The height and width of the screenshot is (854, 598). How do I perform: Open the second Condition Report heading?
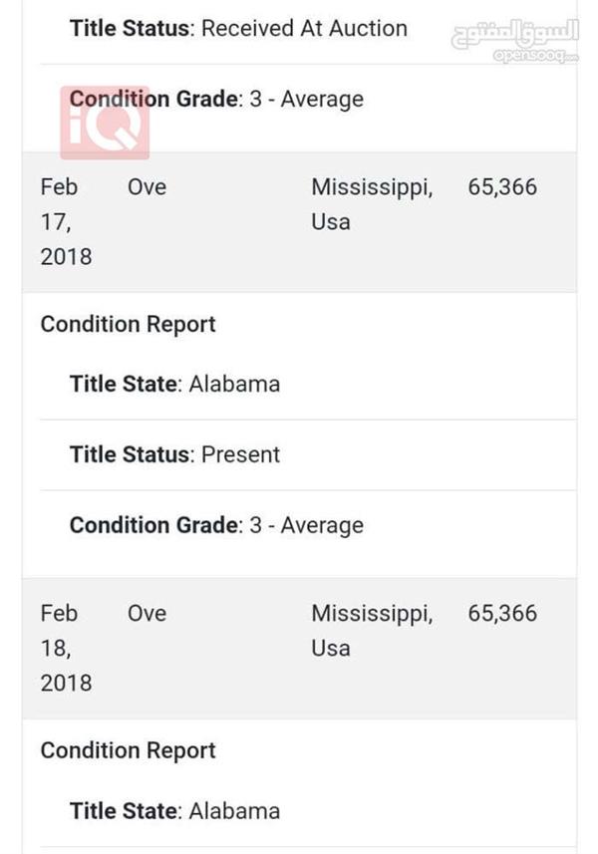[128, 750]
